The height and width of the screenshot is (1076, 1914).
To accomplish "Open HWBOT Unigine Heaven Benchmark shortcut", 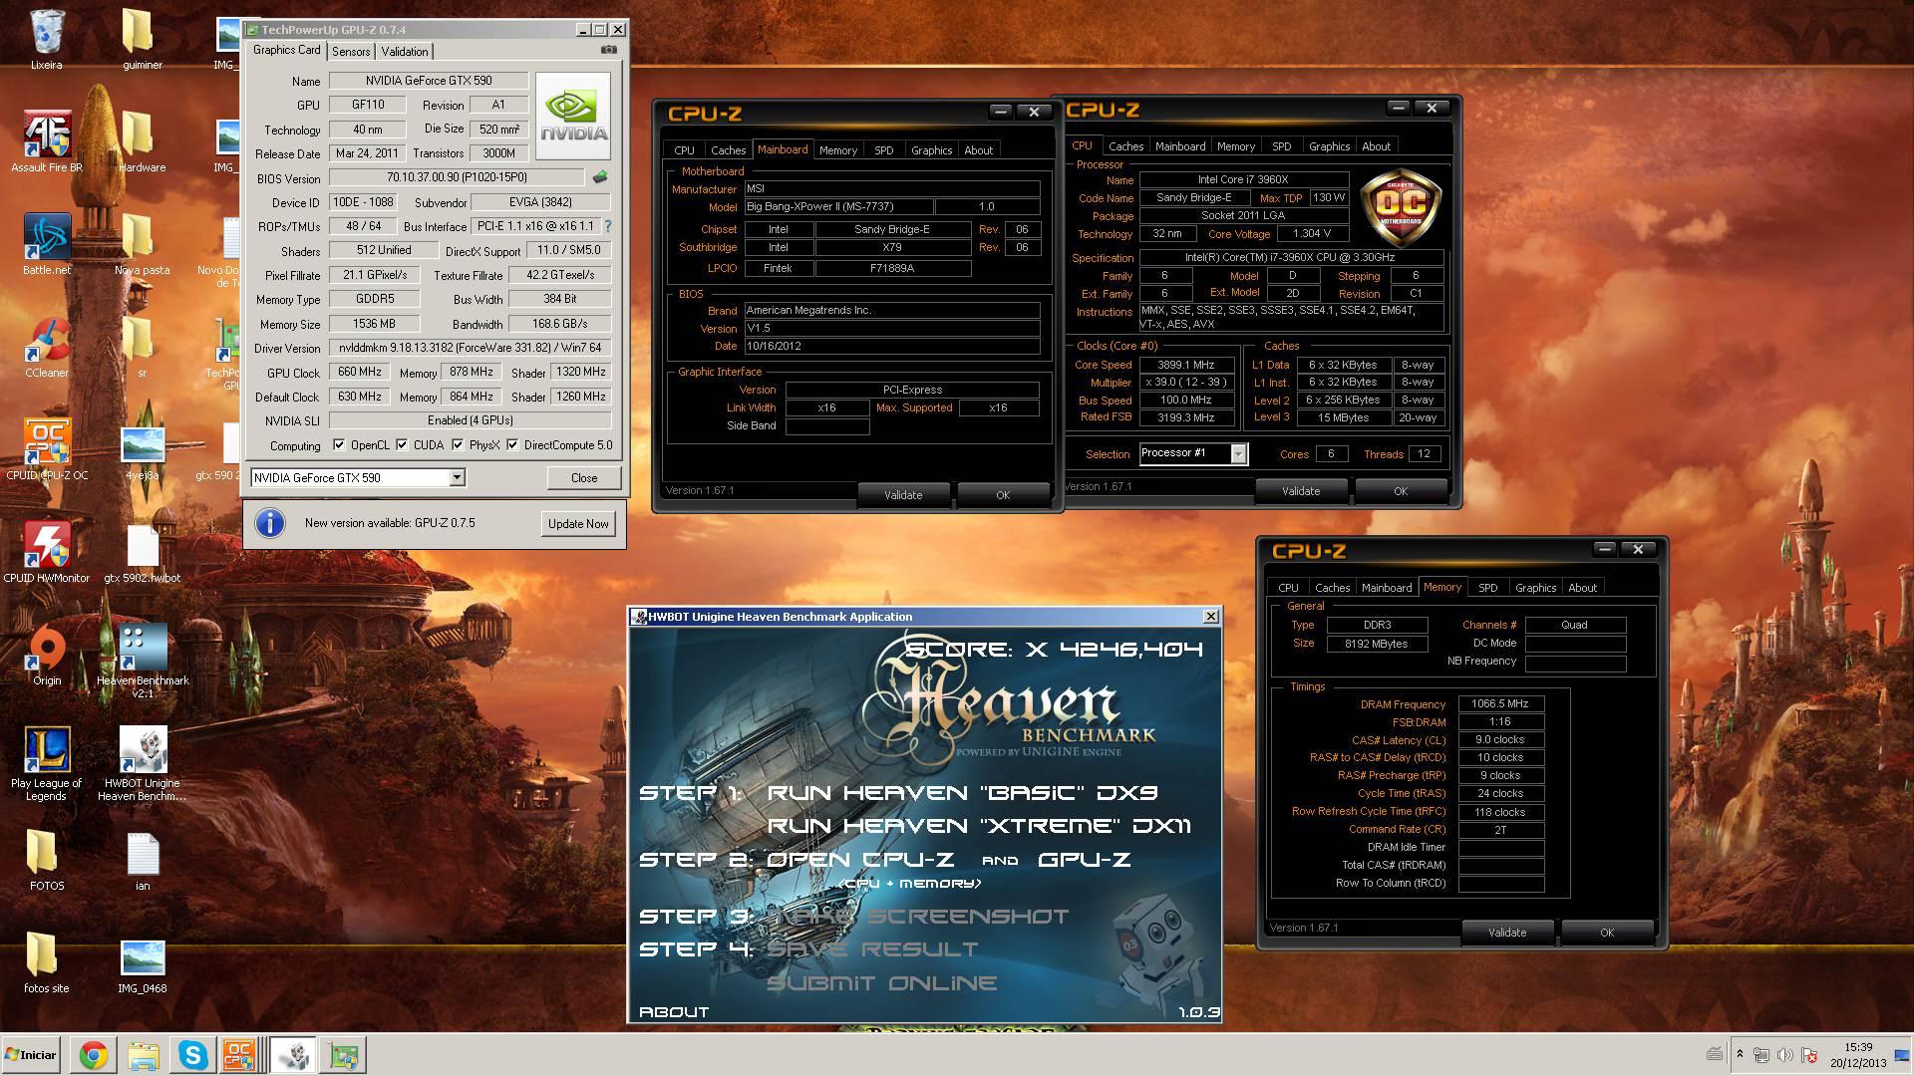I will (x=142, y=764).
